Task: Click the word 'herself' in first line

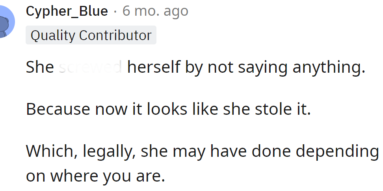Action: click(x=152, y=68)
